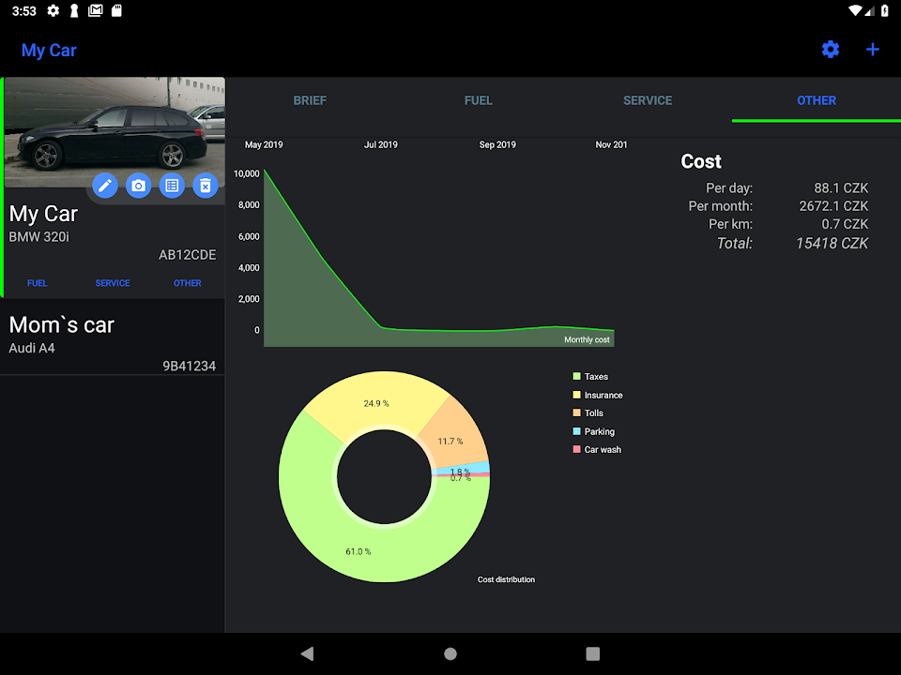Open the SERVICE tab
This screenshot has width=901, height=675.
[x=648, y=100]
